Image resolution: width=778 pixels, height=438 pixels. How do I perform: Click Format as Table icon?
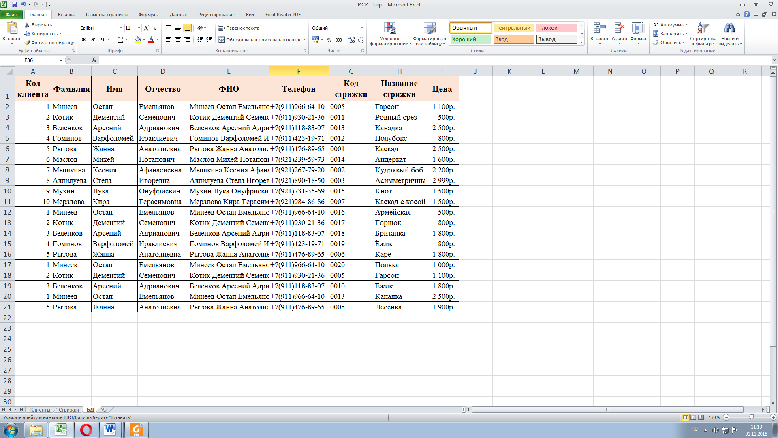pos(430,28)
